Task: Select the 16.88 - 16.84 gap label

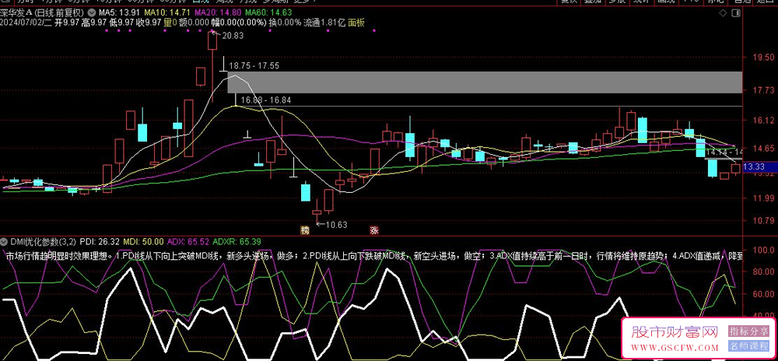Action: pos(265,100)
